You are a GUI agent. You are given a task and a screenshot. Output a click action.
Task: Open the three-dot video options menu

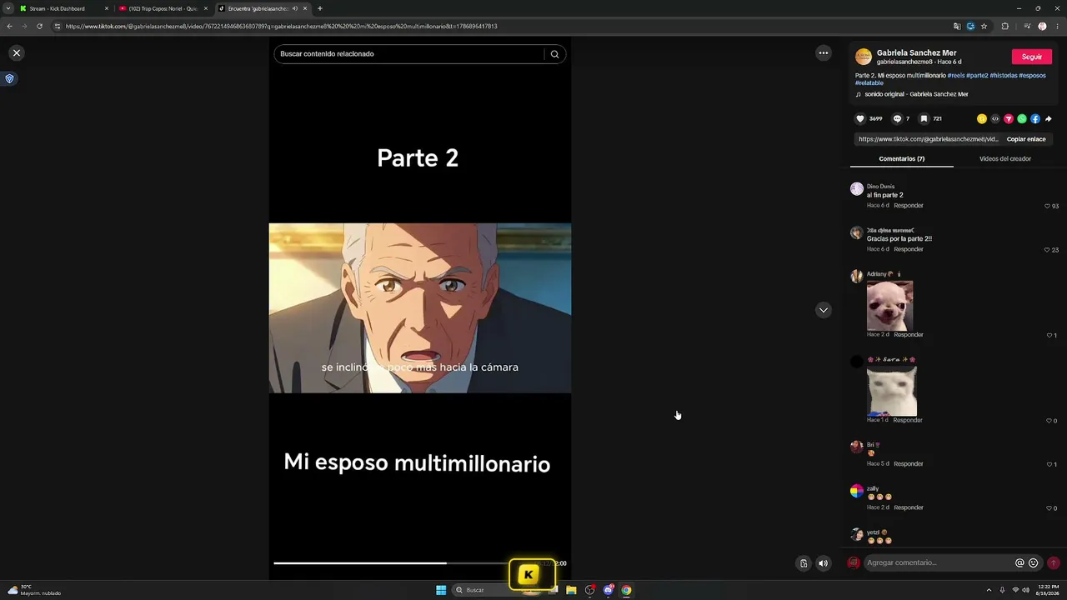coord(824,53)
